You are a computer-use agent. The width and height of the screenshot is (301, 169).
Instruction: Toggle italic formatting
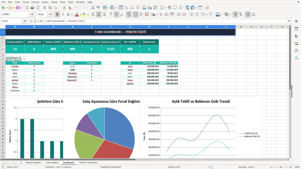coord(63,15)
